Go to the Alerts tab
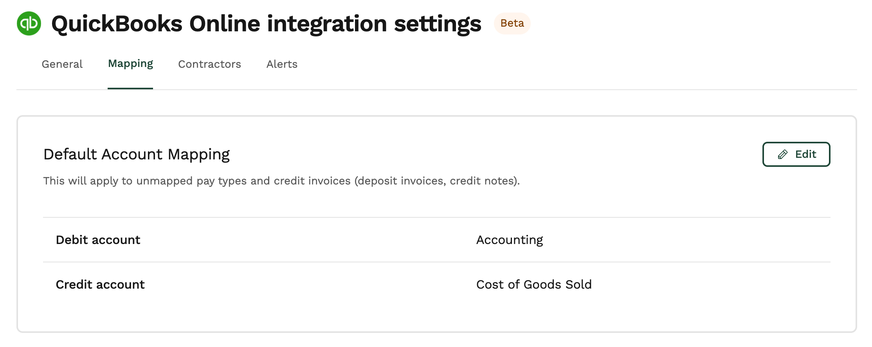872x347 pixels. [x=282, y=64]
